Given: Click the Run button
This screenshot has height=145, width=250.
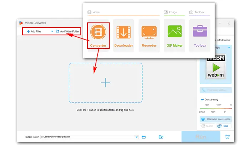Looking at the screenshot, I should point(201,137).
